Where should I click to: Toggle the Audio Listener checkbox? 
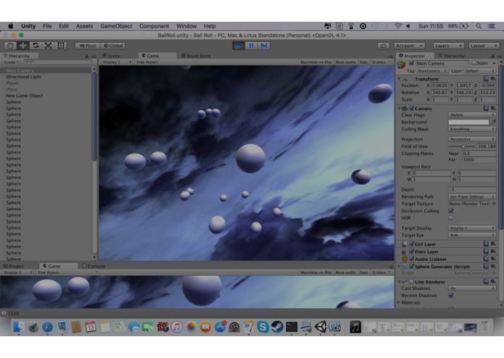tap(411, 259)
